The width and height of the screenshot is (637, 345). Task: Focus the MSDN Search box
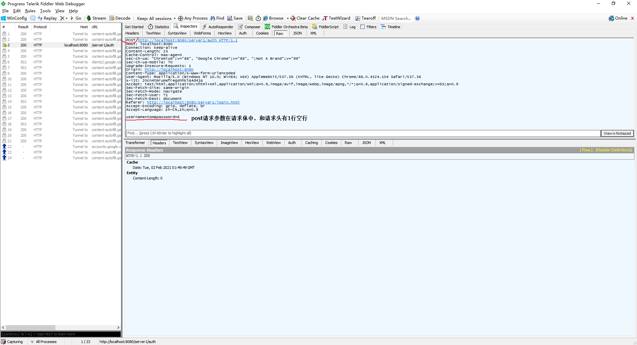click(x=396, y=18)
